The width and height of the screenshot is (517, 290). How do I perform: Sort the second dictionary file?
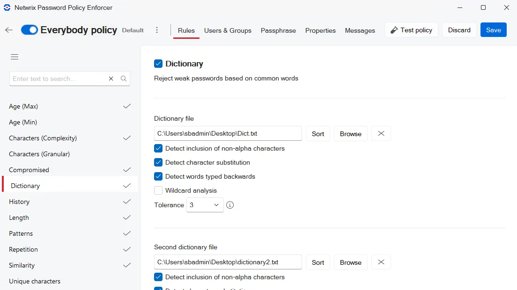(318, 262)
